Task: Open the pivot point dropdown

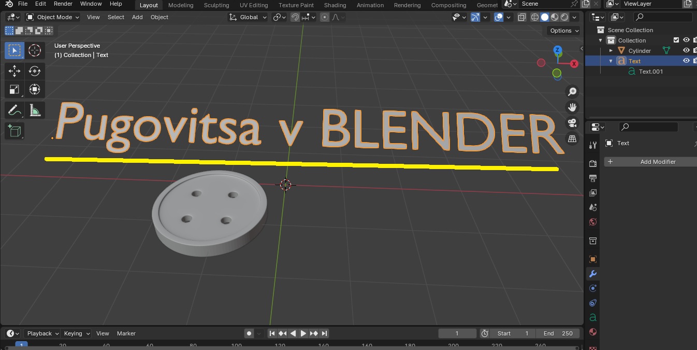Action: pyautogui.click(x=280, y=17)
